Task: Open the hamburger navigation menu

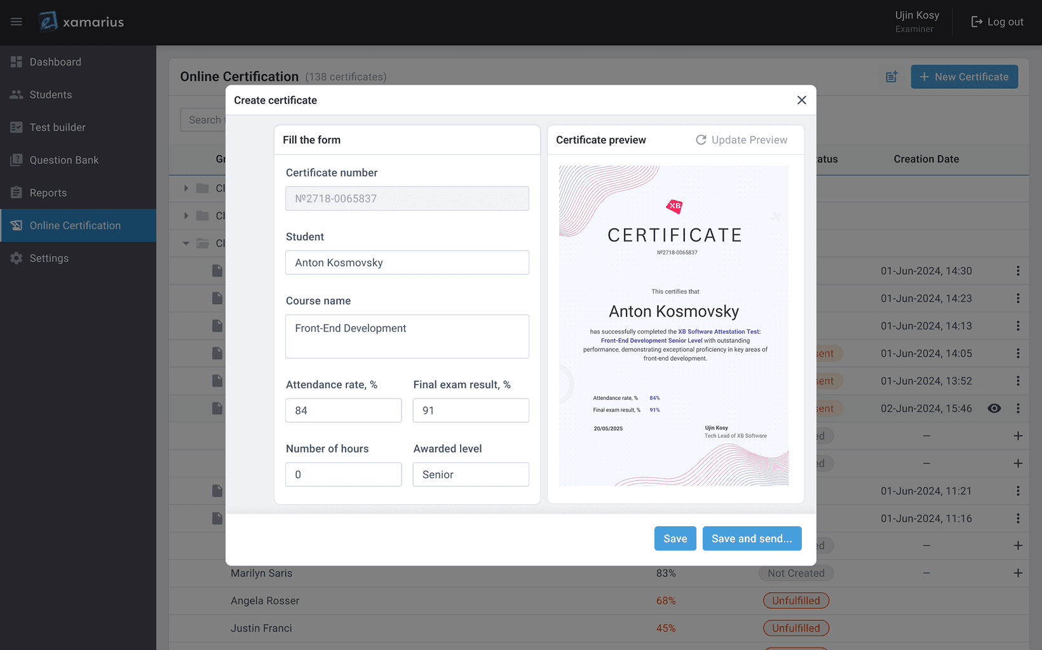Action: 17,22
